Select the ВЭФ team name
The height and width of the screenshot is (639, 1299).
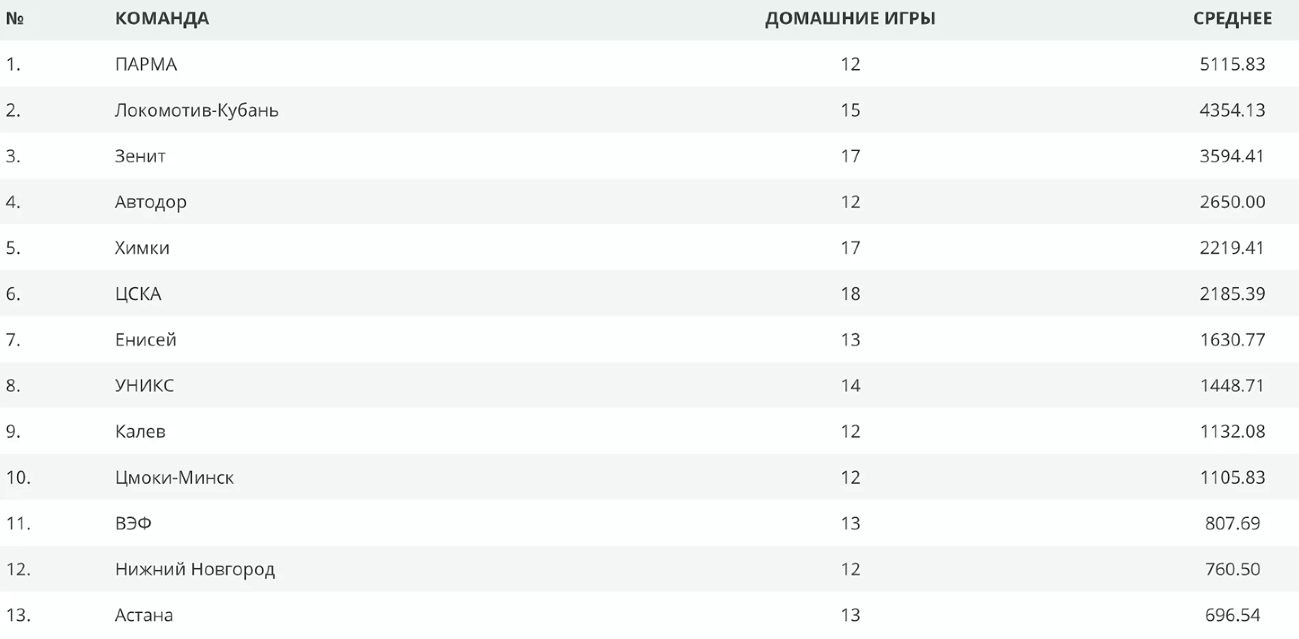click(133, 523)
